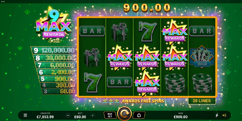This screenshot has height=121, width=242.
Task: Open the three dots menu at top left
Action: coord(3,2)
